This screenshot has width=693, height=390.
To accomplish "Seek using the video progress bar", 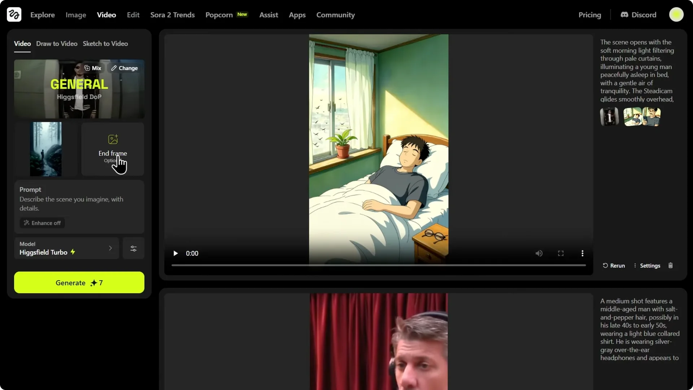I will coord(378,265).
